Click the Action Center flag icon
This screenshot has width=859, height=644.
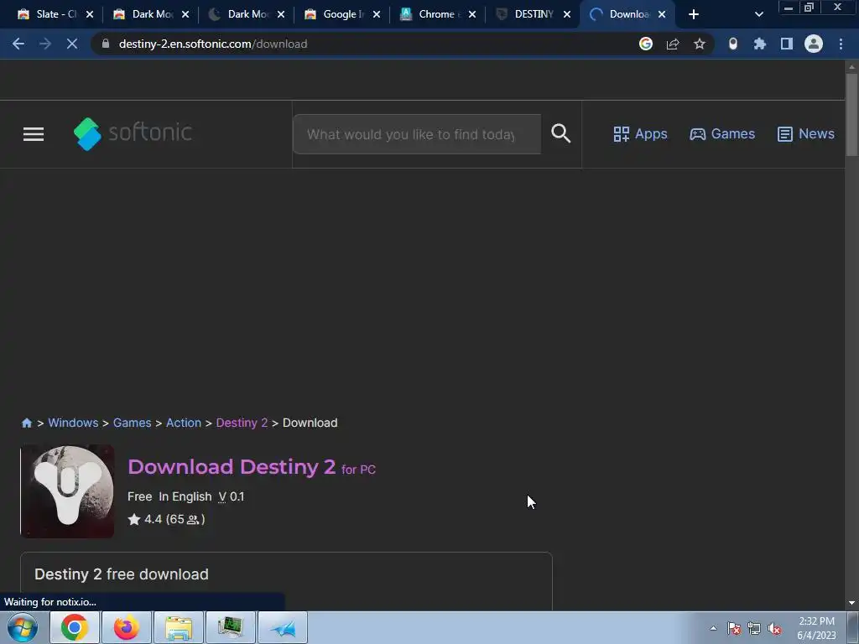[x=734, y=628]
